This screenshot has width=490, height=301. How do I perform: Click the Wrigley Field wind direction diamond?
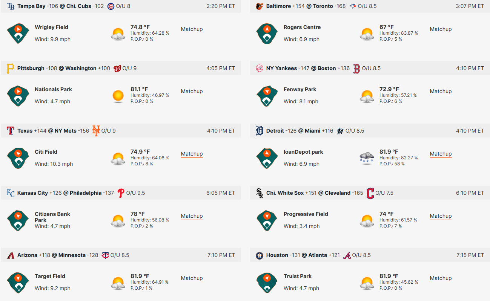[18, 33]
